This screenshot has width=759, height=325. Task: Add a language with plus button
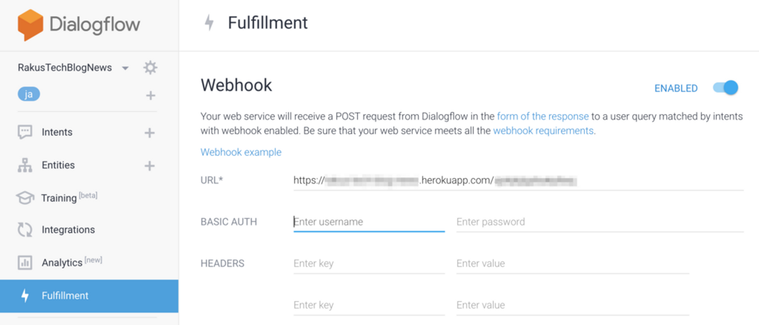click(x=151, y=95)
